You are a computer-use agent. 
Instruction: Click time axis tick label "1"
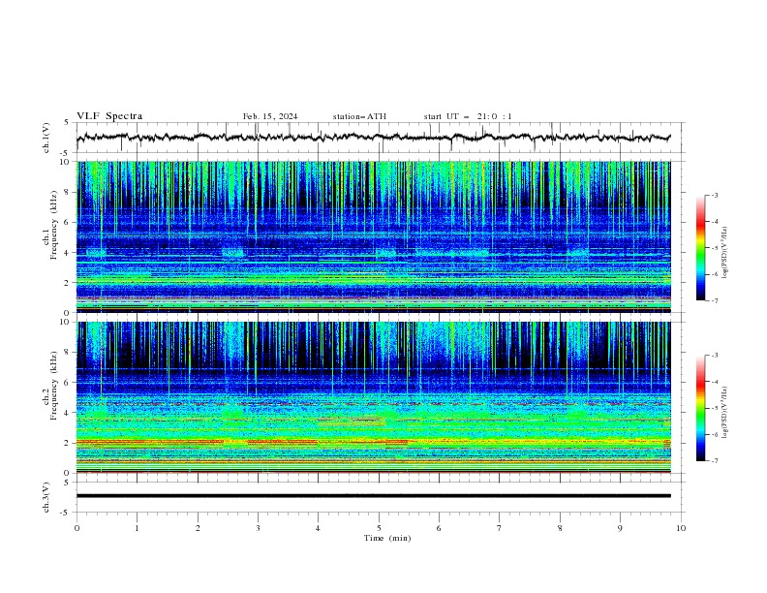pos(137,528)
